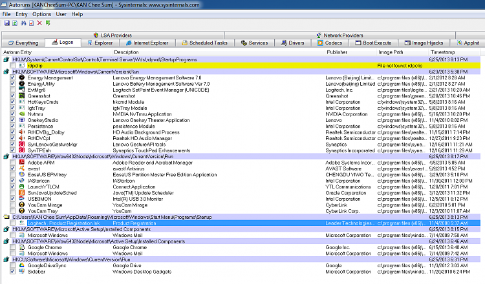Click the green Jump to entry toolbar icon
This screenshot has width=485, height=284.
pyautogui.click(x=48, y=23)
